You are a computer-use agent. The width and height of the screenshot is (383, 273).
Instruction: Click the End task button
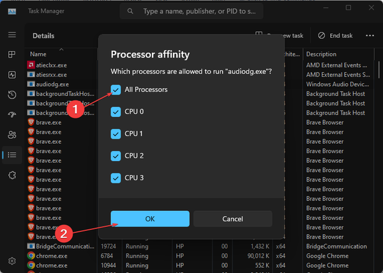335,36
